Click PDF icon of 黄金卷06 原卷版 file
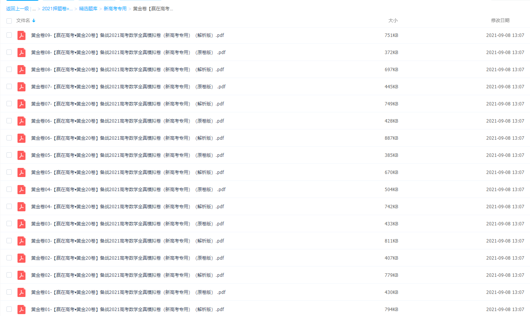 click(21, 121)
